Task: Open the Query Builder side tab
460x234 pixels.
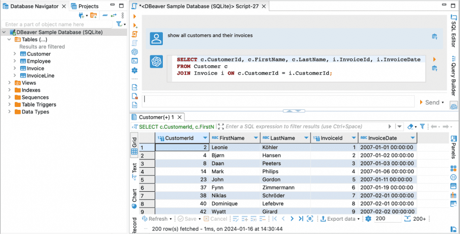Action: tap(453, 77)
